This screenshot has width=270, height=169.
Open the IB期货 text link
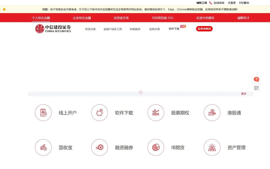point(178,148)
